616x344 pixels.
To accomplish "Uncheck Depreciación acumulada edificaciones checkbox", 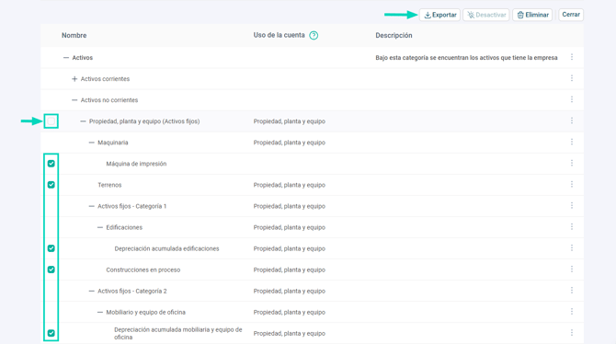I will click(51, 248).
